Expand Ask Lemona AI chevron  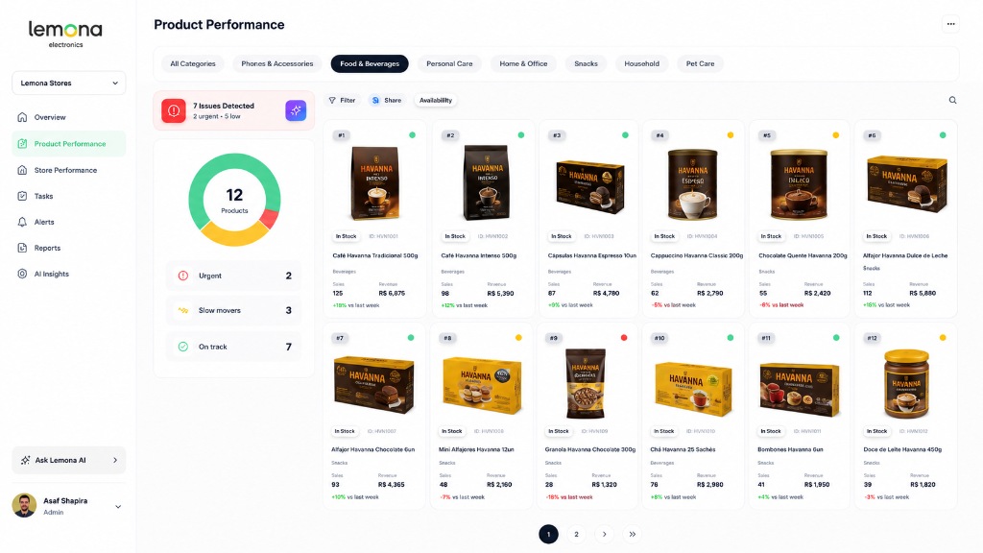[x=115, y=460]
